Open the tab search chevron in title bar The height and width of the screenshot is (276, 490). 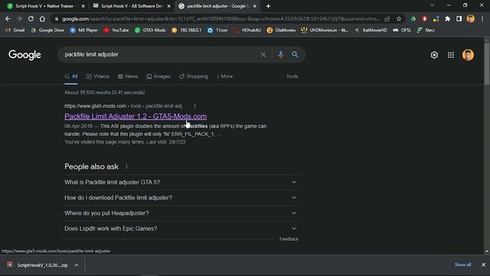[x=432, y=5]
